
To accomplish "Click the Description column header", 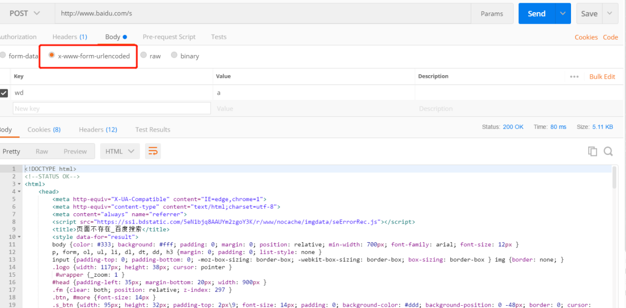I will click(x=433, y=77).
